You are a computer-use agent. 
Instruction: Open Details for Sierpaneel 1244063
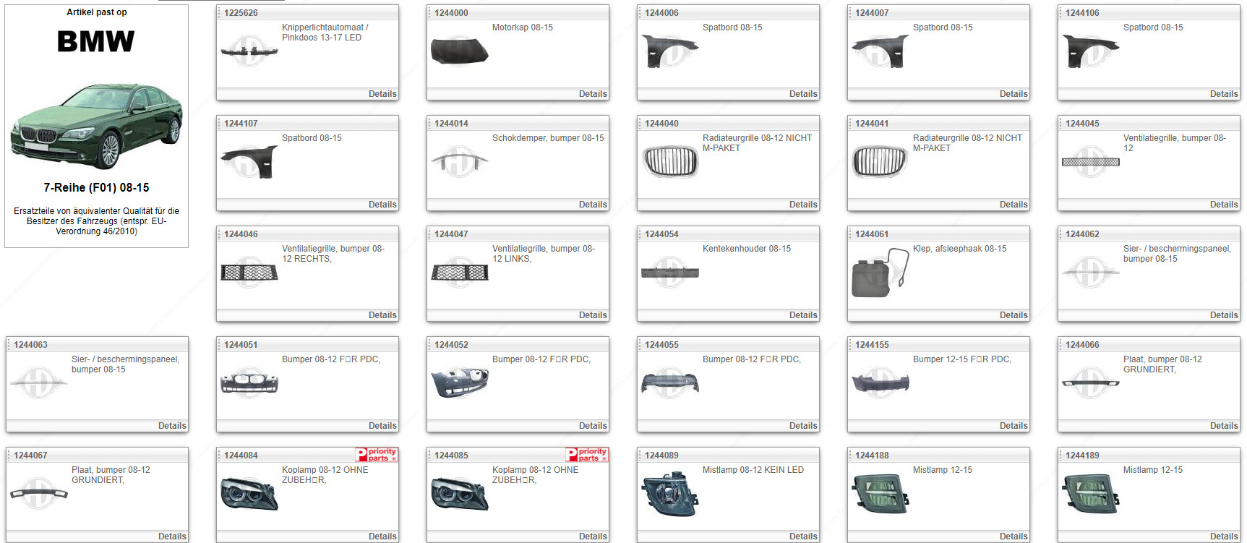[172, 426]
